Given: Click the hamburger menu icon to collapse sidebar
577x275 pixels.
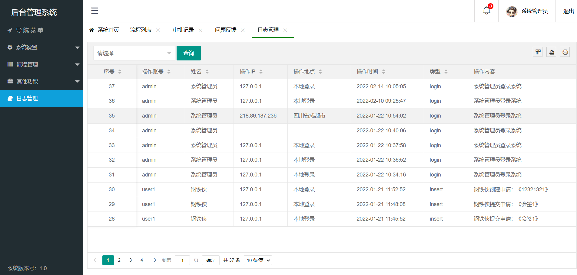Looking at the screenshot, I should click(x=95, y=11).
